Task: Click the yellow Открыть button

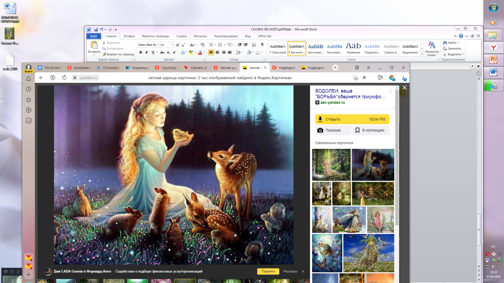Action: 352,119
